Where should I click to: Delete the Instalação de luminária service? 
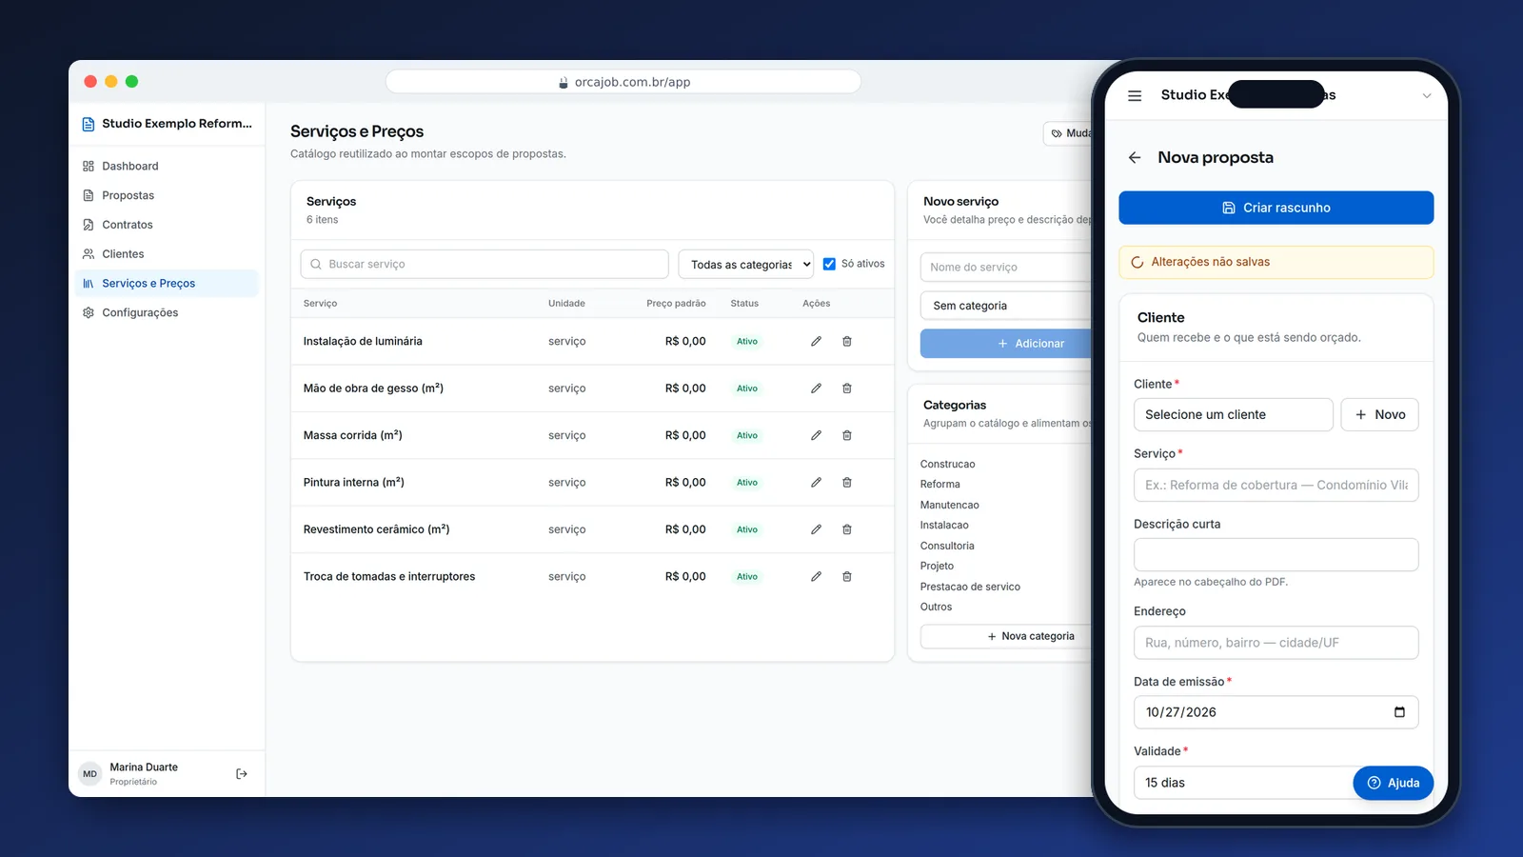tap(846, 341)
